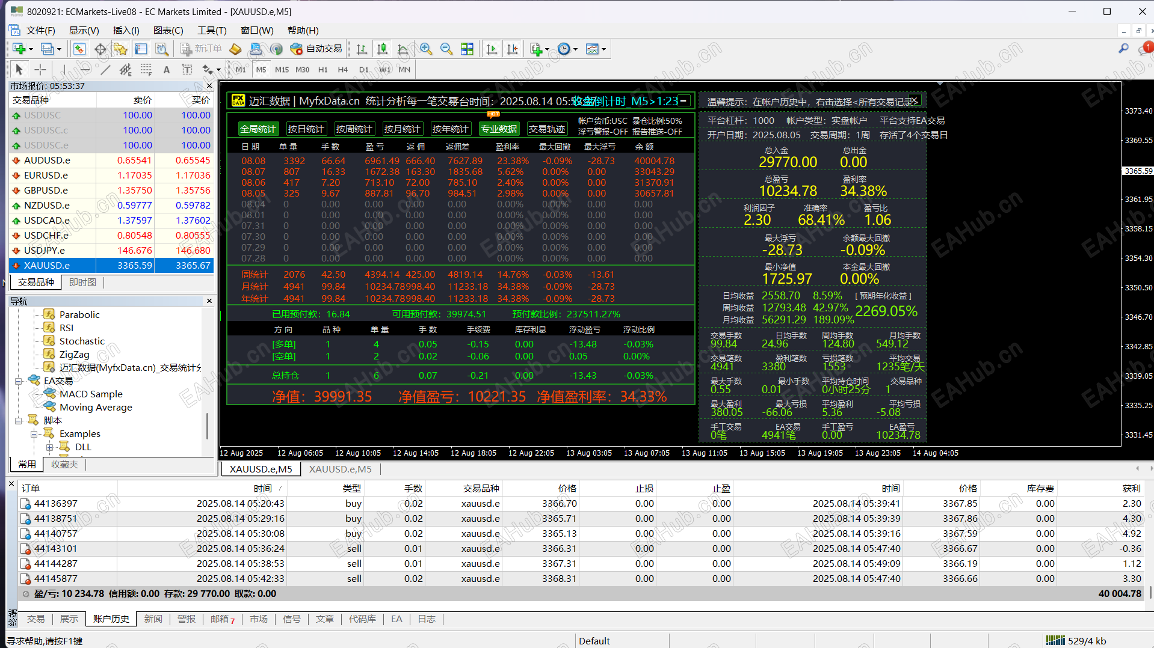Open the search magnifier at top right
The width and height of the screenshot is (1154, 648).
1123,49
